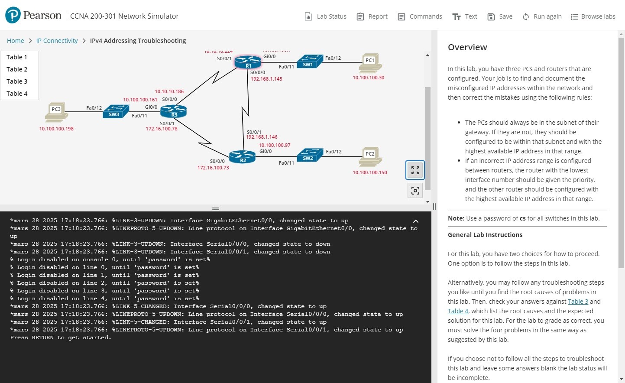Click the horizontal pane splitter handle
Screen dimensions: 625x383
pos(216,209)
